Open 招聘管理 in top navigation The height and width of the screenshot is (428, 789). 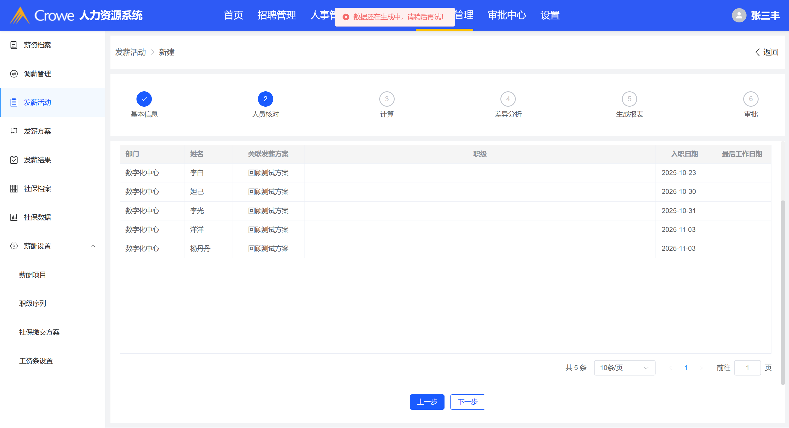(x=276, y=15)
